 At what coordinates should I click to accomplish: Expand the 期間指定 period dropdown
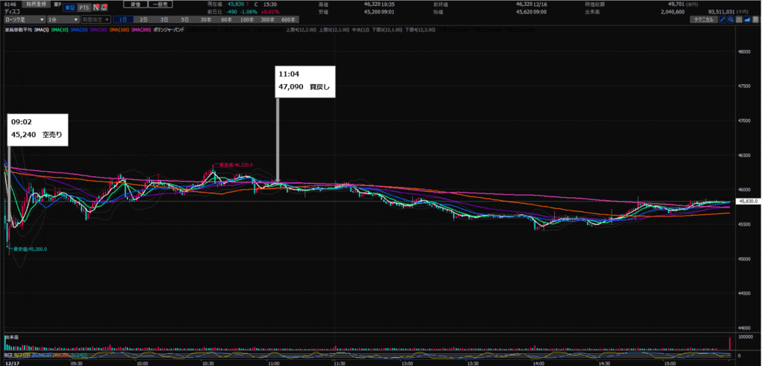click(98, 19)
